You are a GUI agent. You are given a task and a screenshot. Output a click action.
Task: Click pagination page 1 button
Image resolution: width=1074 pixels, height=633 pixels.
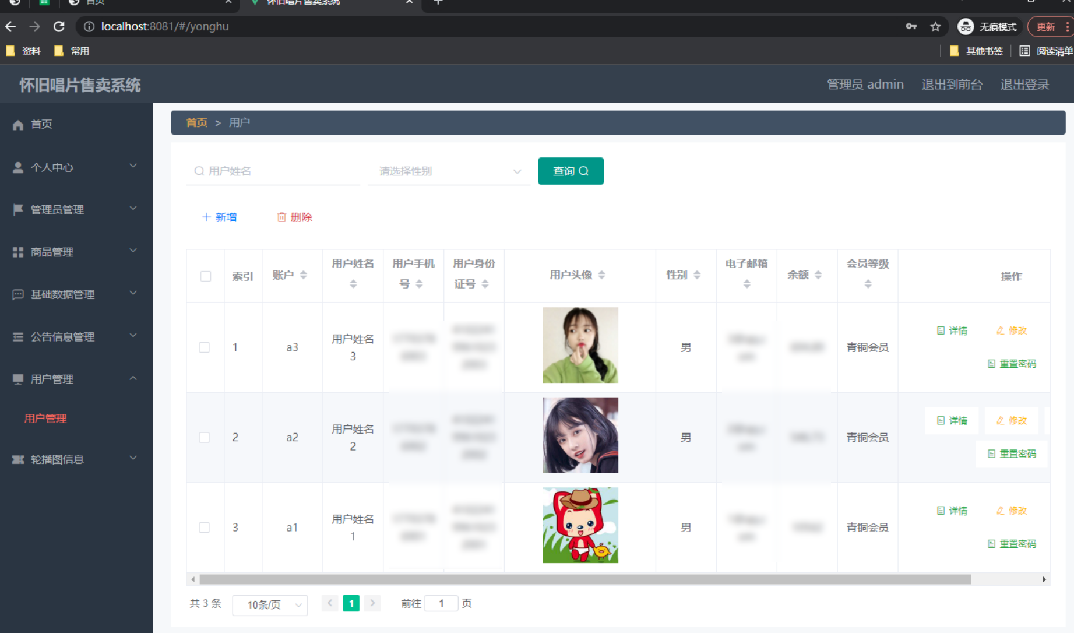[351, 604]
